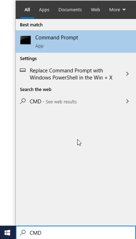
Task: Select CMD - See web results
Action: click(76, 101)
